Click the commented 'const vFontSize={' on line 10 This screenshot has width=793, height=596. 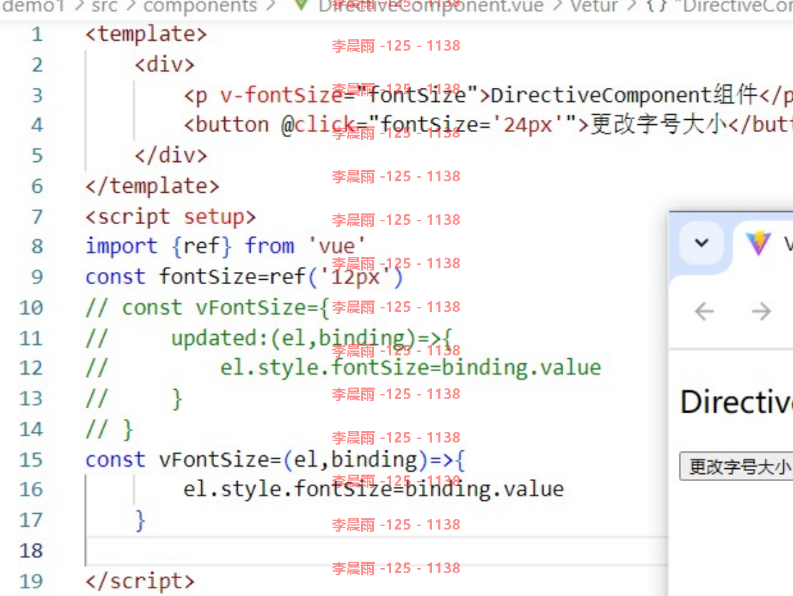click(226, 308)
